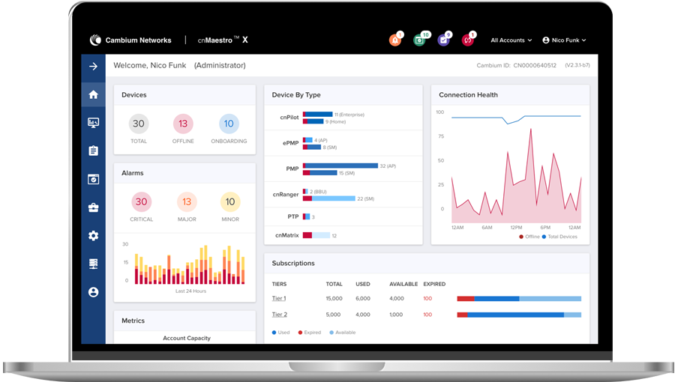The image size is (675, 382).
Task: Click the Offline devices count 13
Action: pos(183,124)
